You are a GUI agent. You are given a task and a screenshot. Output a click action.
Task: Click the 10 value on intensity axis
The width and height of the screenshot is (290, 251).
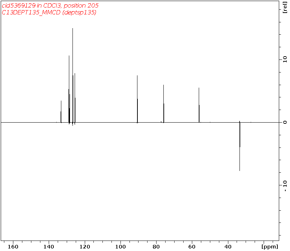tap(285, 60)
